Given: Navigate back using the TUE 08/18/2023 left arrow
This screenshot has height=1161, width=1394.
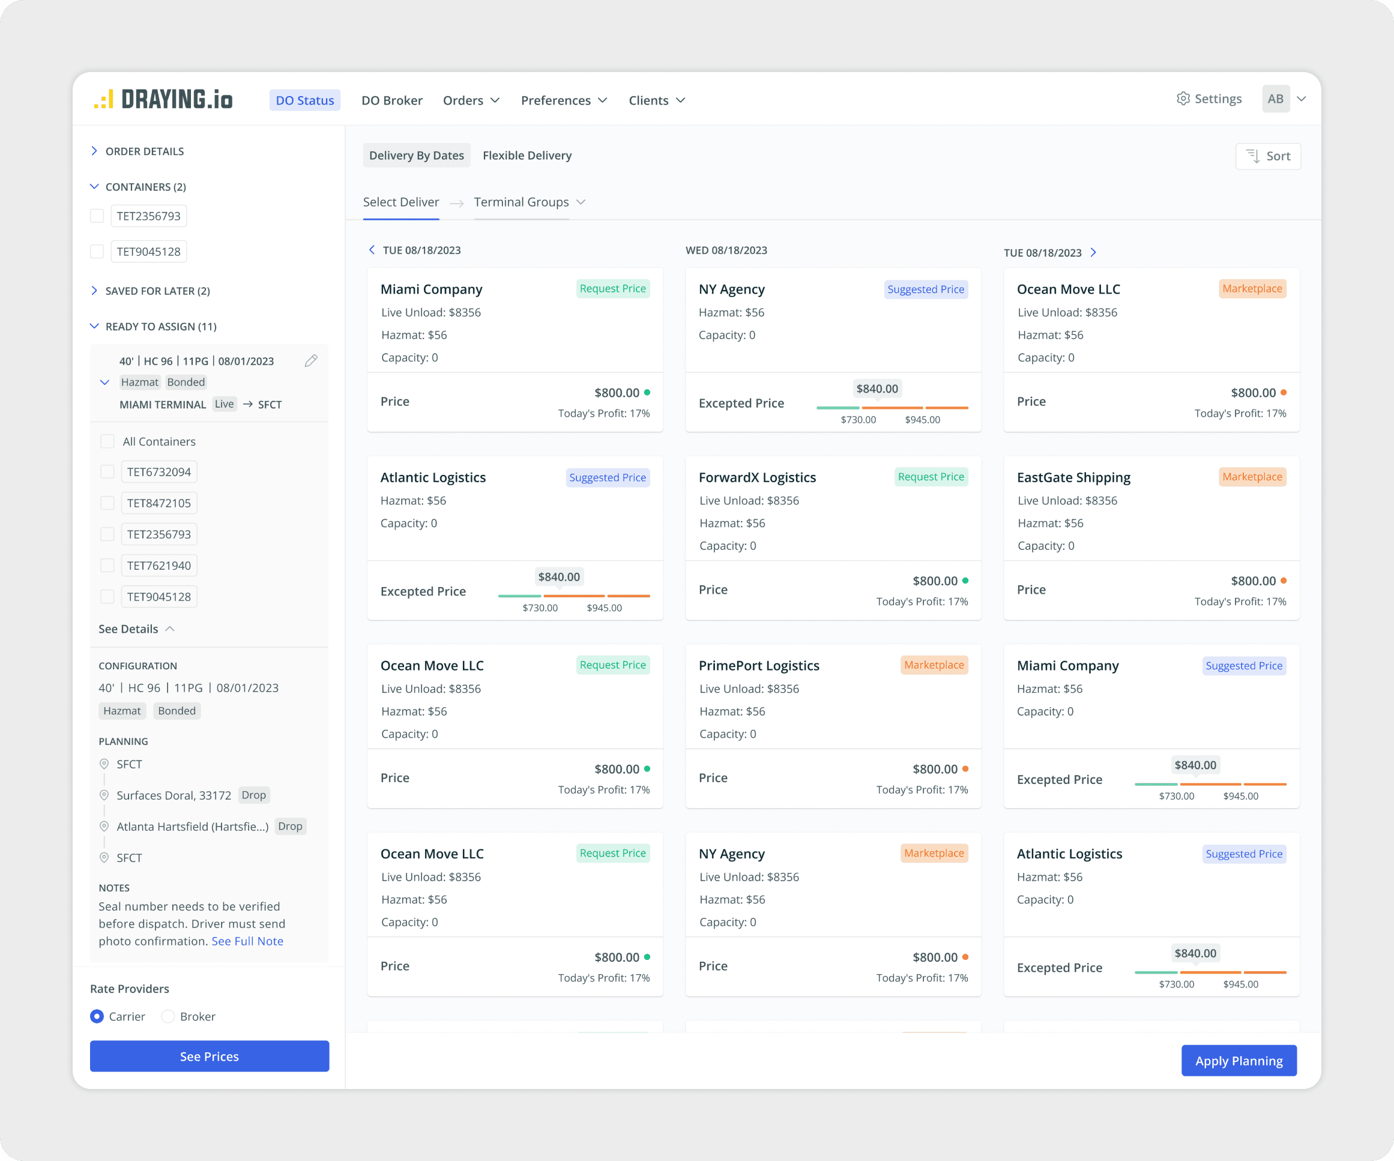Looking at the screenshot, I should click(x=372, y=250).
